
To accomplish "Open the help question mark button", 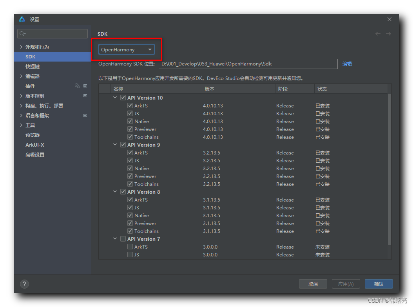I will pyautogui.click(x=24, y=284).
